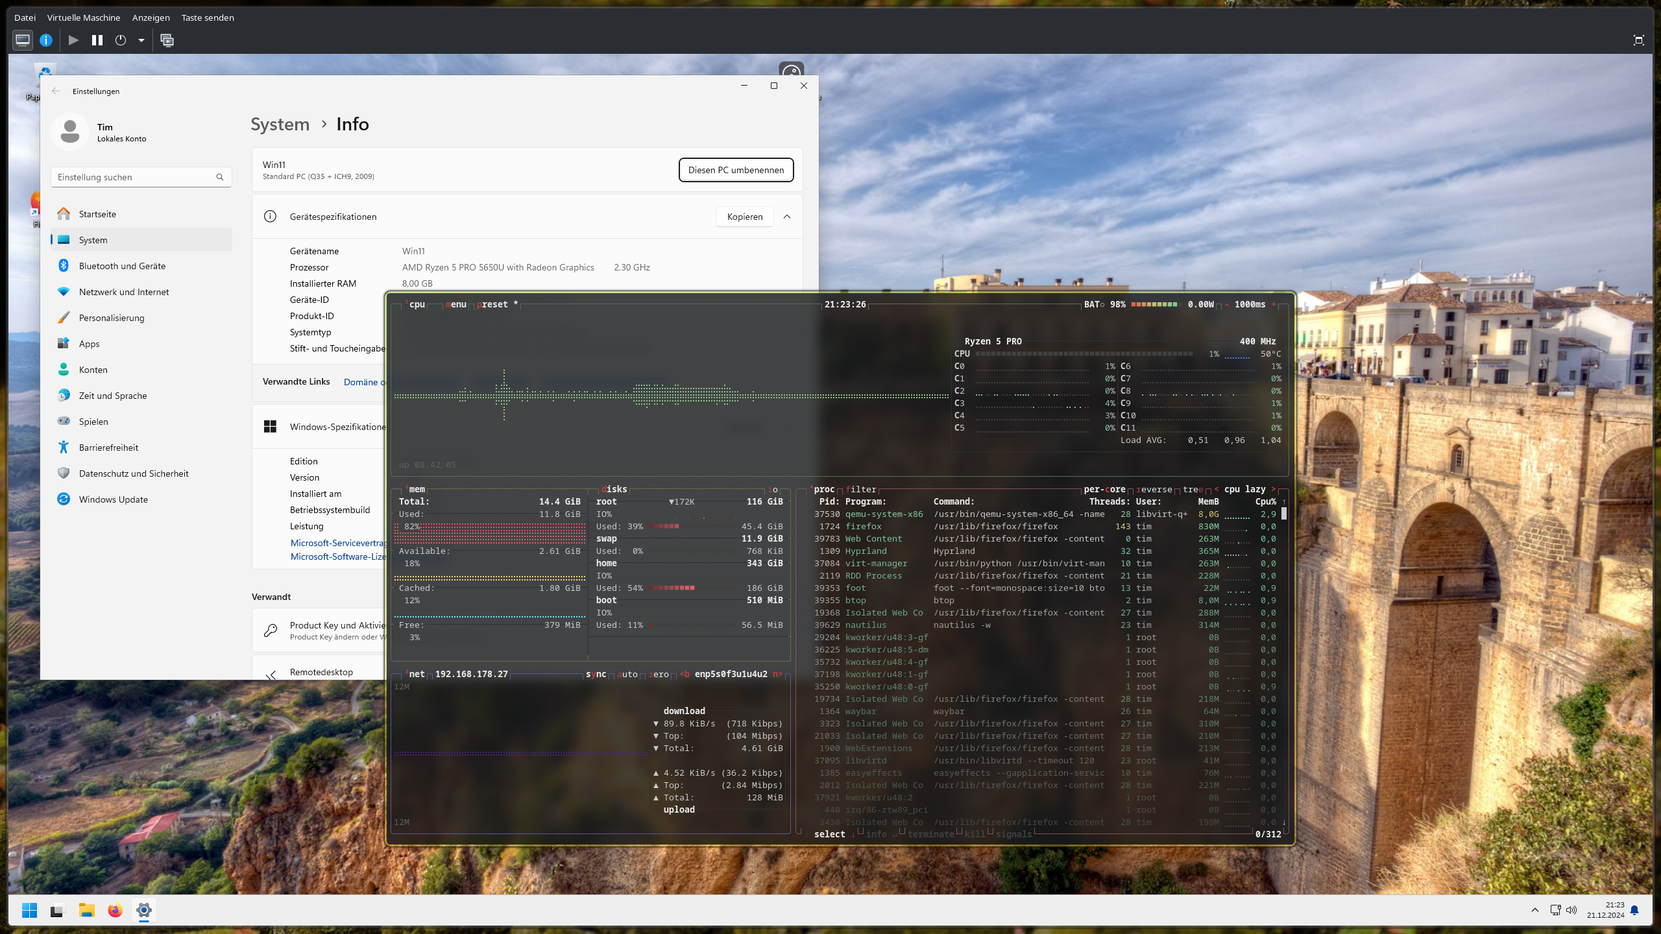Toggle reverse sorting in btop
Image resolution: width=1661 pixels, height=934 pixels.
1154,489
